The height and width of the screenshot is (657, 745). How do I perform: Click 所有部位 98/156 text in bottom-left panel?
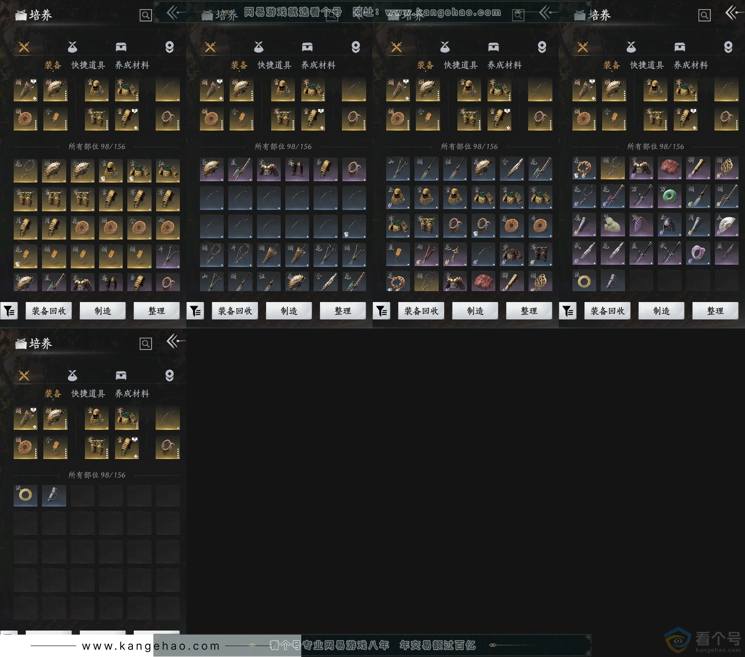tap(97, 475)
